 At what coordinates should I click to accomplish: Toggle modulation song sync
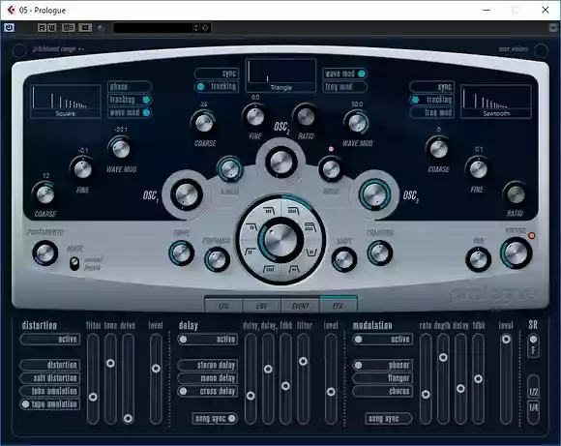[388, 419]
